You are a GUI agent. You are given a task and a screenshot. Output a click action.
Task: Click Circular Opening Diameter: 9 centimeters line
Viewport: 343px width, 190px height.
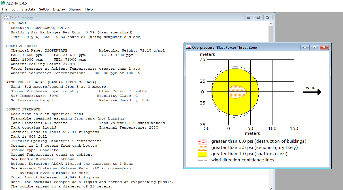tap(56, 141)
